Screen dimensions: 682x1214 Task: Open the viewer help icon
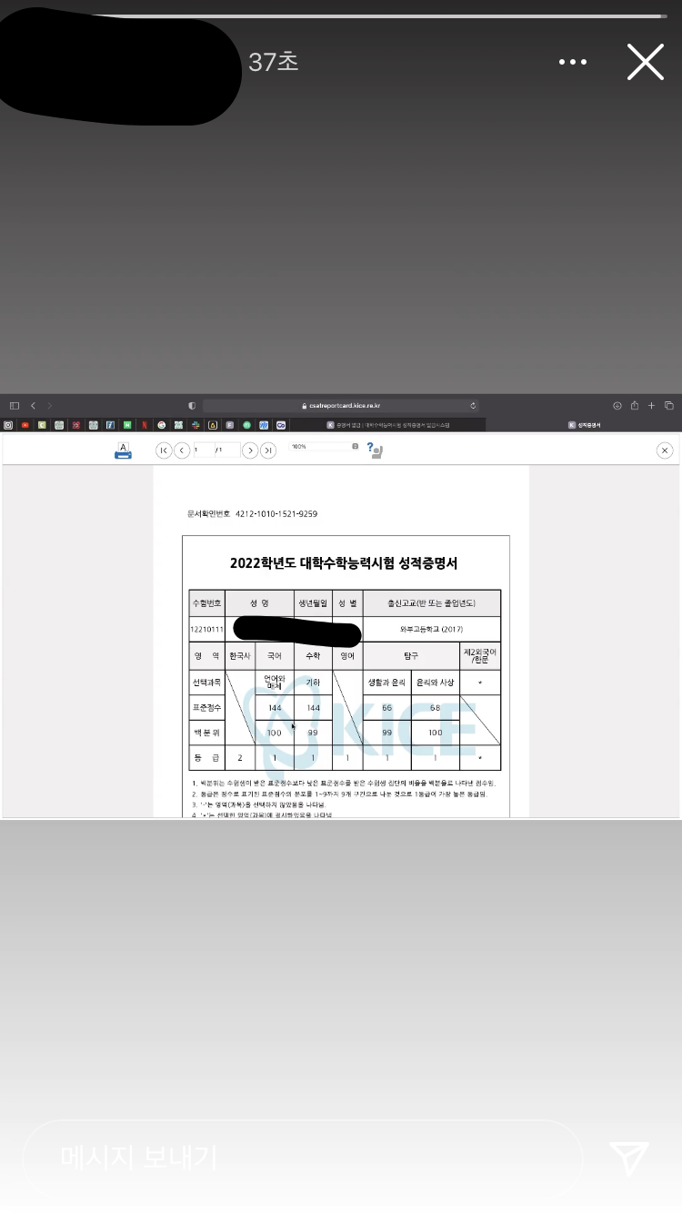[374, 450]
